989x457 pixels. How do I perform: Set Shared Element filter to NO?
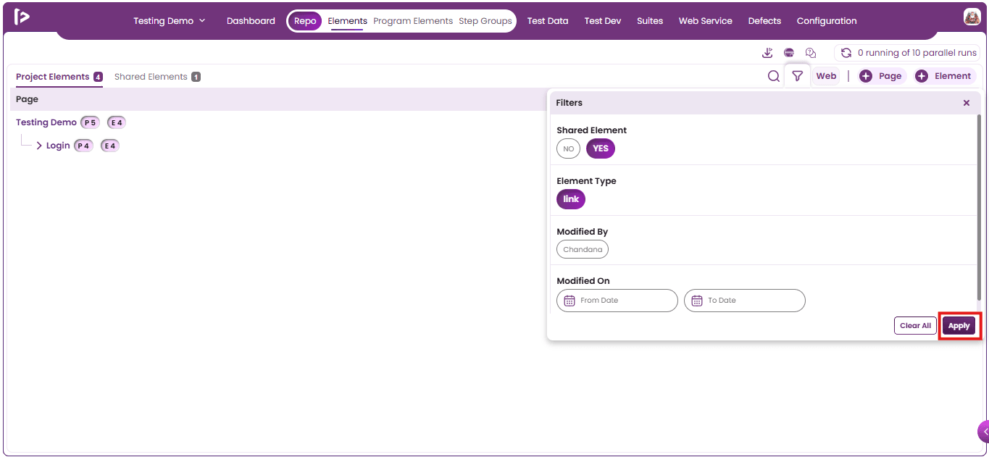(x=569, y=148)
